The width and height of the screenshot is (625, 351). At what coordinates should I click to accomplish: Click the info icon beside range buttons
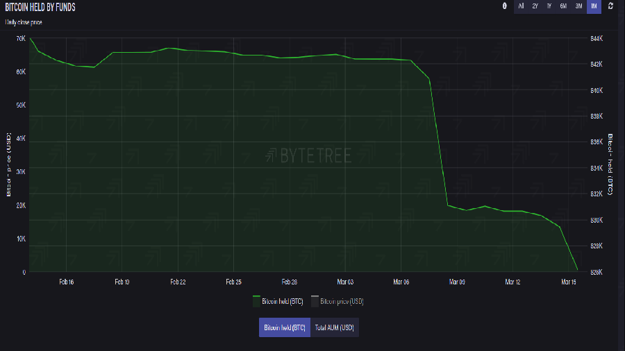tap(505, 6)
